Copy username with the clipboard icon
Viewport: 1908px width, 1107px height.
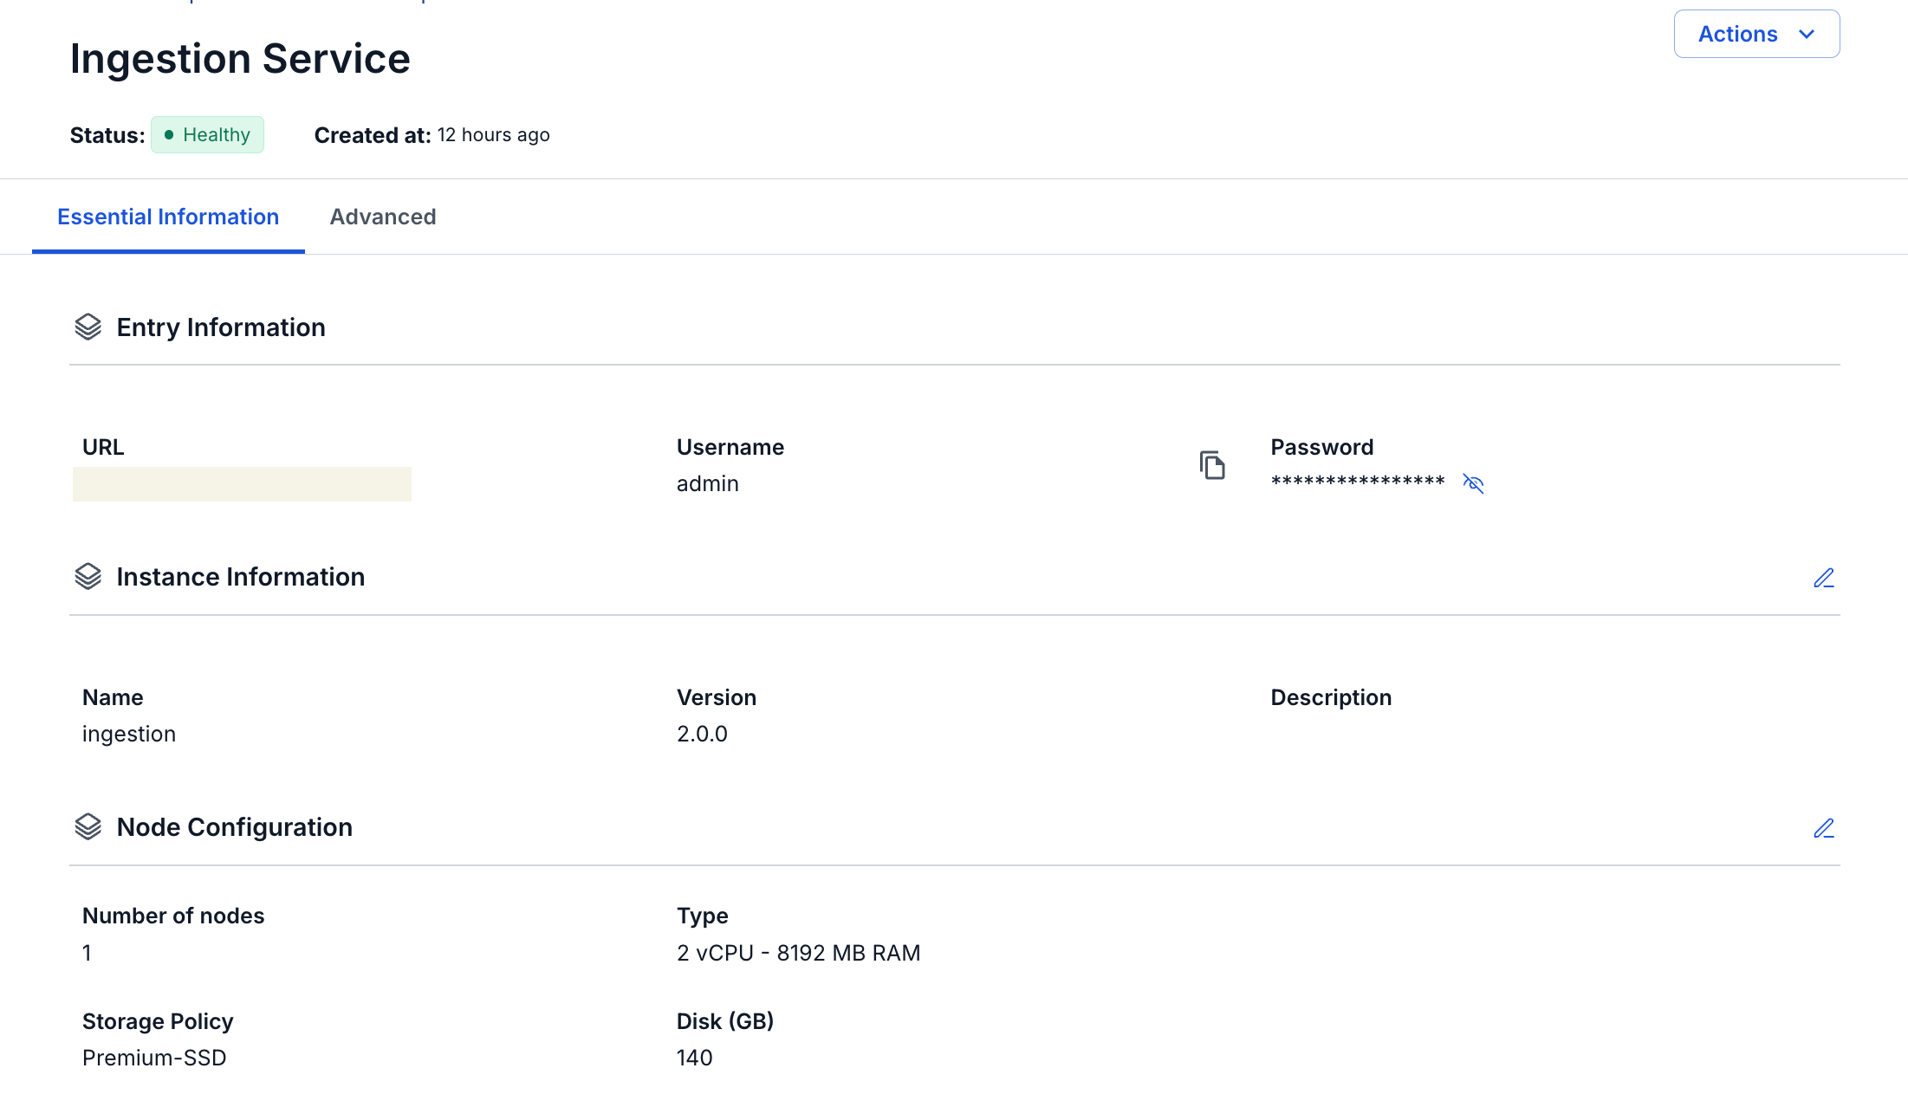1212,465
